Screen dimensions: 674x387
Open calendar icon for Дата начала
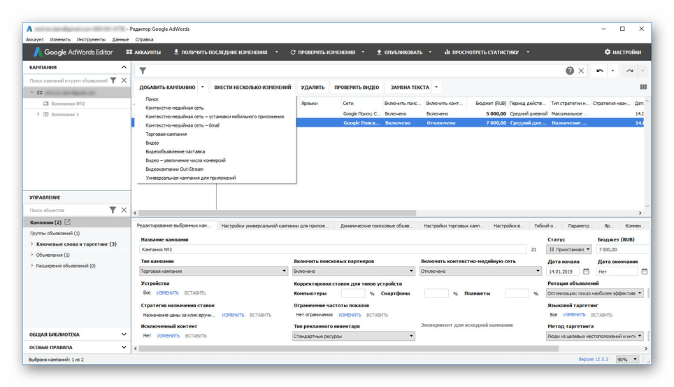(586, 272)
